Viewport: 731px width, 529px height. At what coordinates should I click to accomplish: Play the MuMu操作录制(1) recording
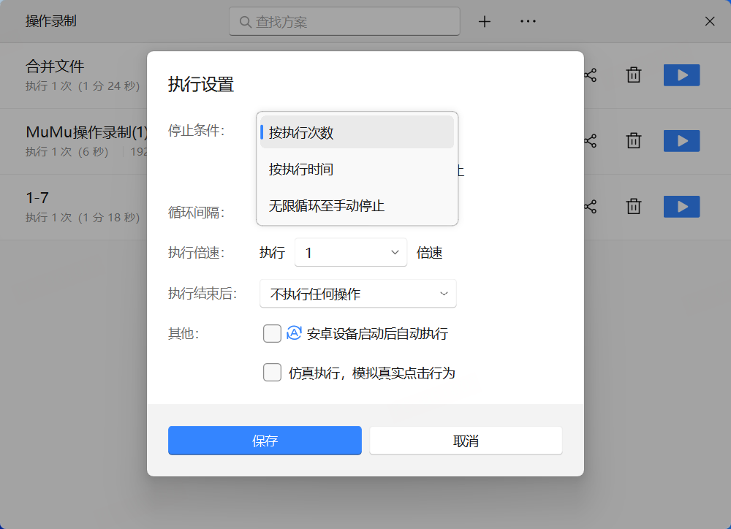coord(681,141)
